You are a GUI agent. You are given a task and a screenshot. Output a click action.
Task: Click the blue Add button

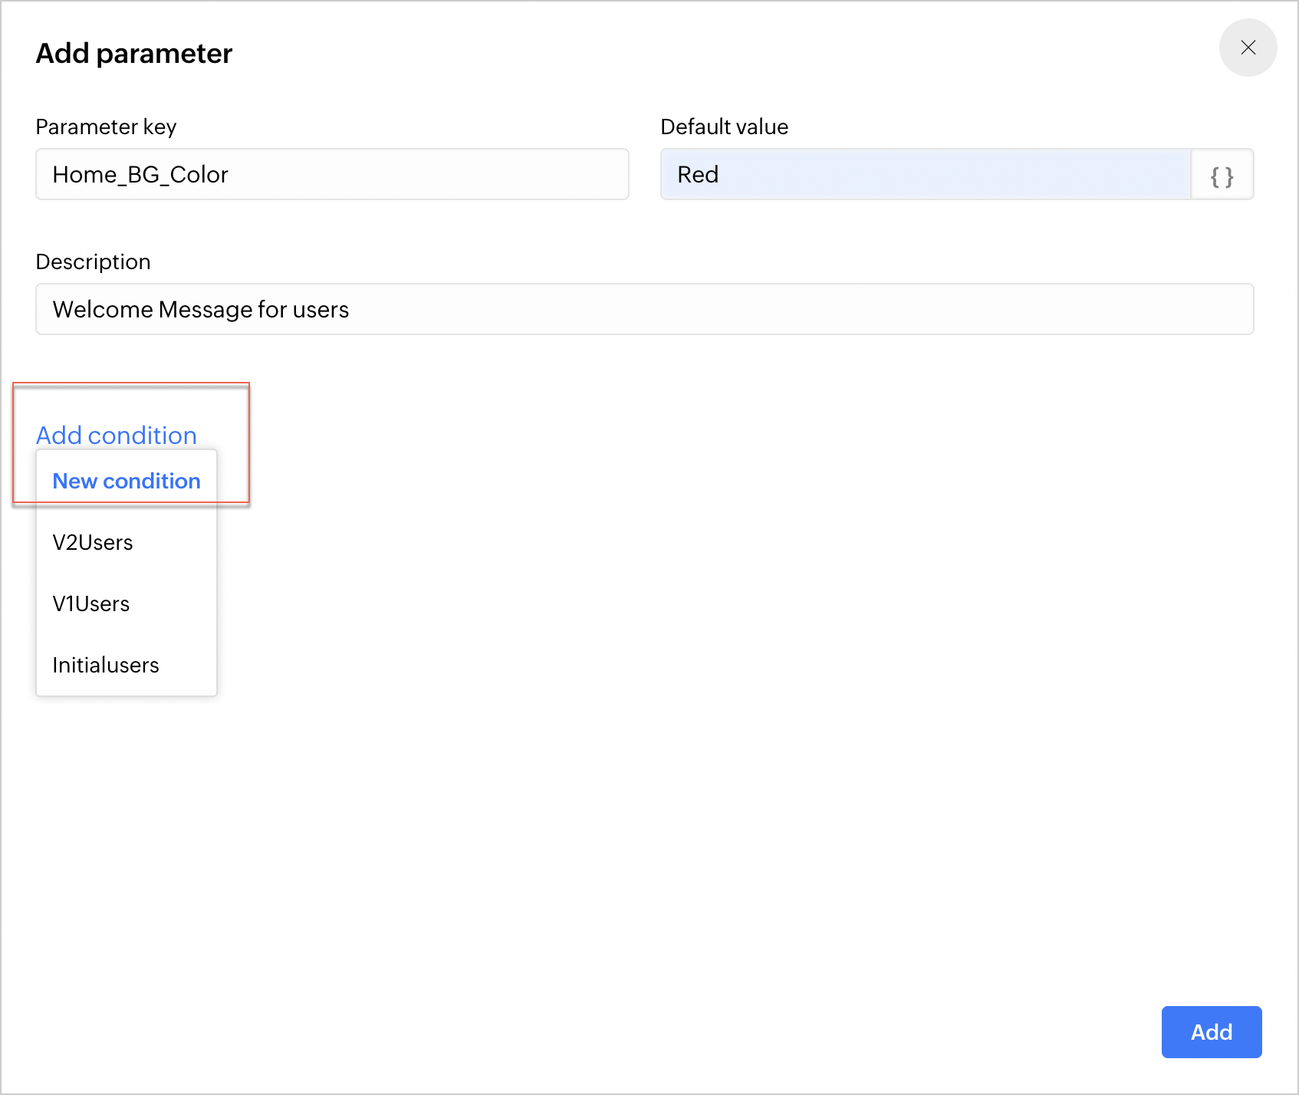point(1212,1032)
